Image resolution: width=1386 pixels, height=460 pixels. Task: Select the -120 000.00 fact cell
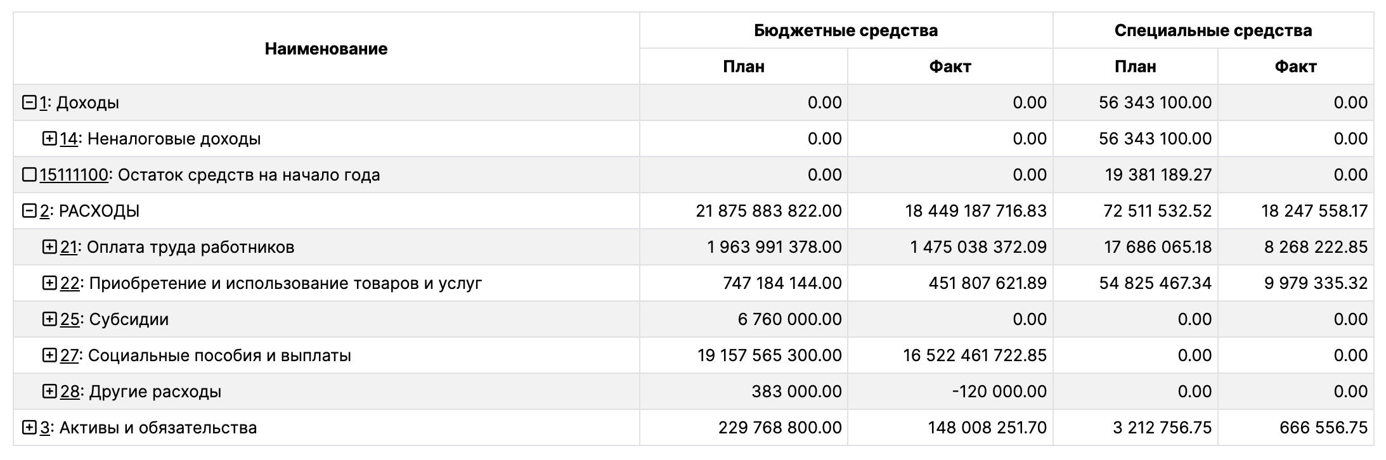point(999,392)
